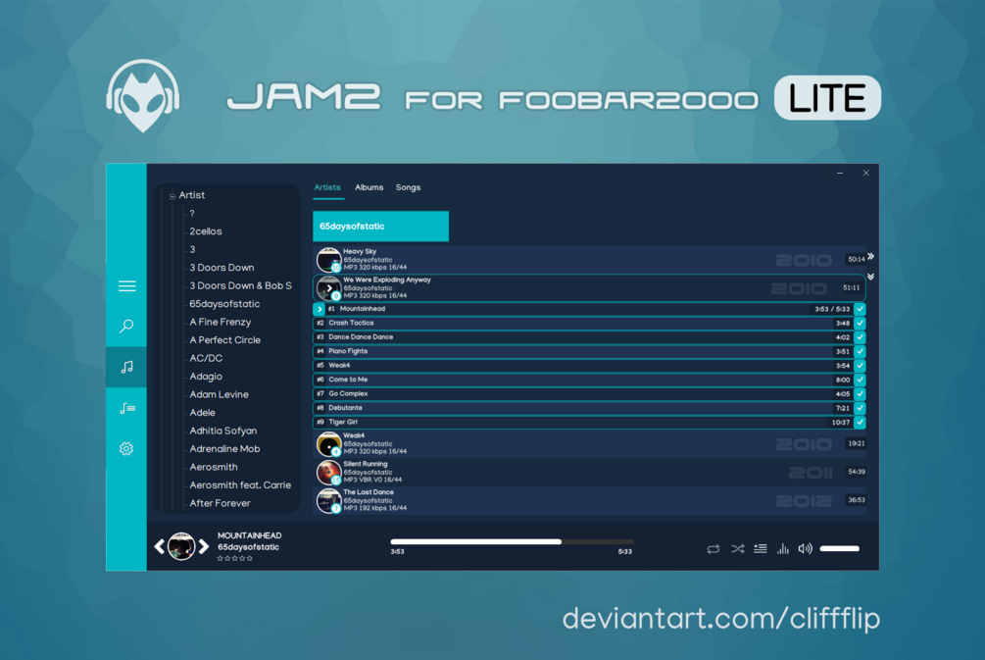Switch to the Songs tab
Viewport: 985px width, 660px height.
408,187
